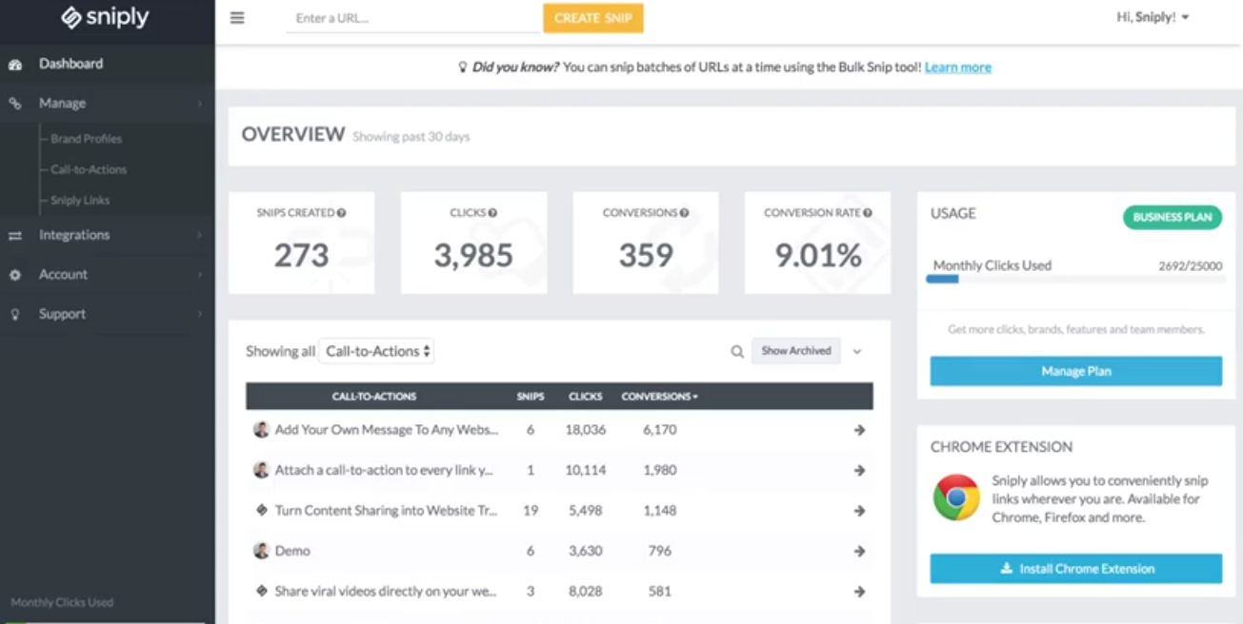Viewport: 1243px width, 624px height.
Task: Click the Call-to-Actions column header
Action: pyautogui.click(x=374, y=397)
